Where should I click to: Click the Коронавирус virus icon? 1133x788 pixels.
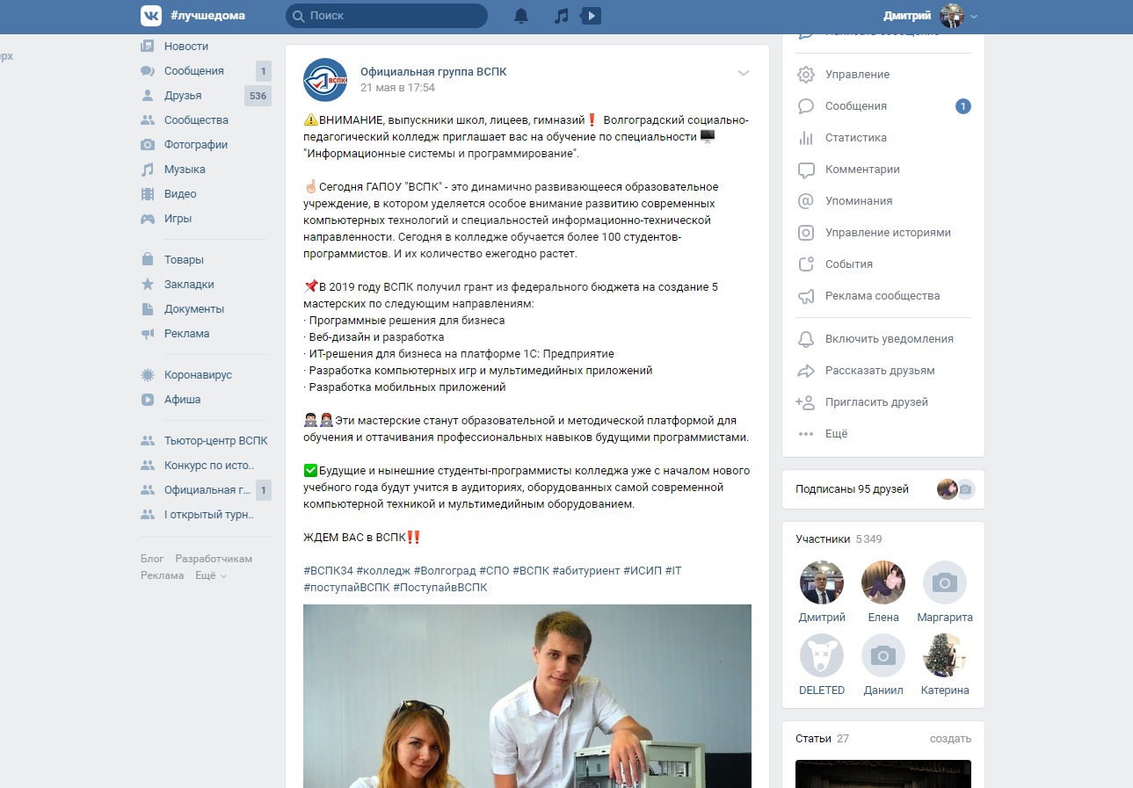[148, 375]
